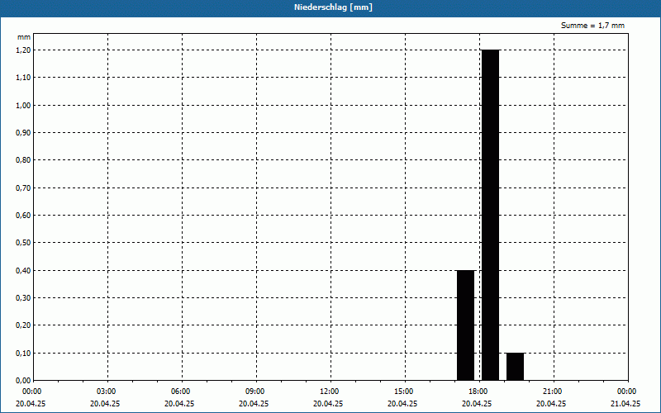Image resolution: width=661 pixels, height=413 pixels.
Task: Click the 0,40 y-axis label
Action: click(x=23, y=271)
